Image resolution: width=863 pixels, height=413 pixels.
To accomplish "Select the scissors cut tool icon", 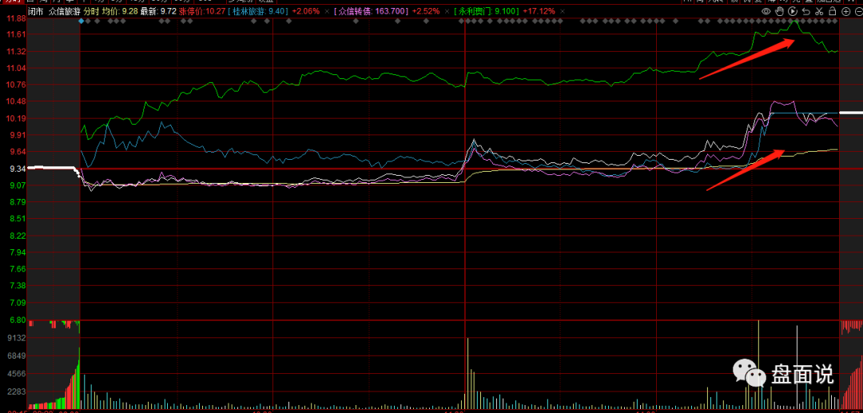I will tap(819, 11).
